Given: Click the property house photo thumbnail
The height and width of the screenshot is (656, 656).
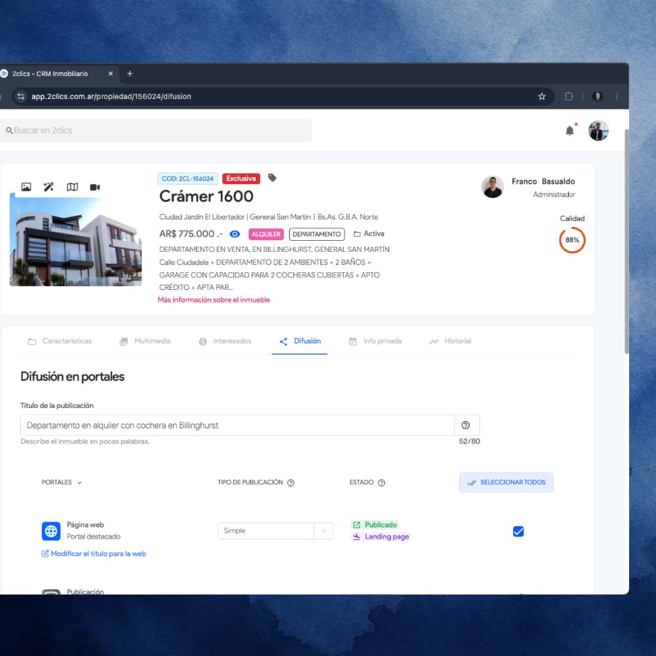Looking at the screenshot, I should tap(75, 239).
